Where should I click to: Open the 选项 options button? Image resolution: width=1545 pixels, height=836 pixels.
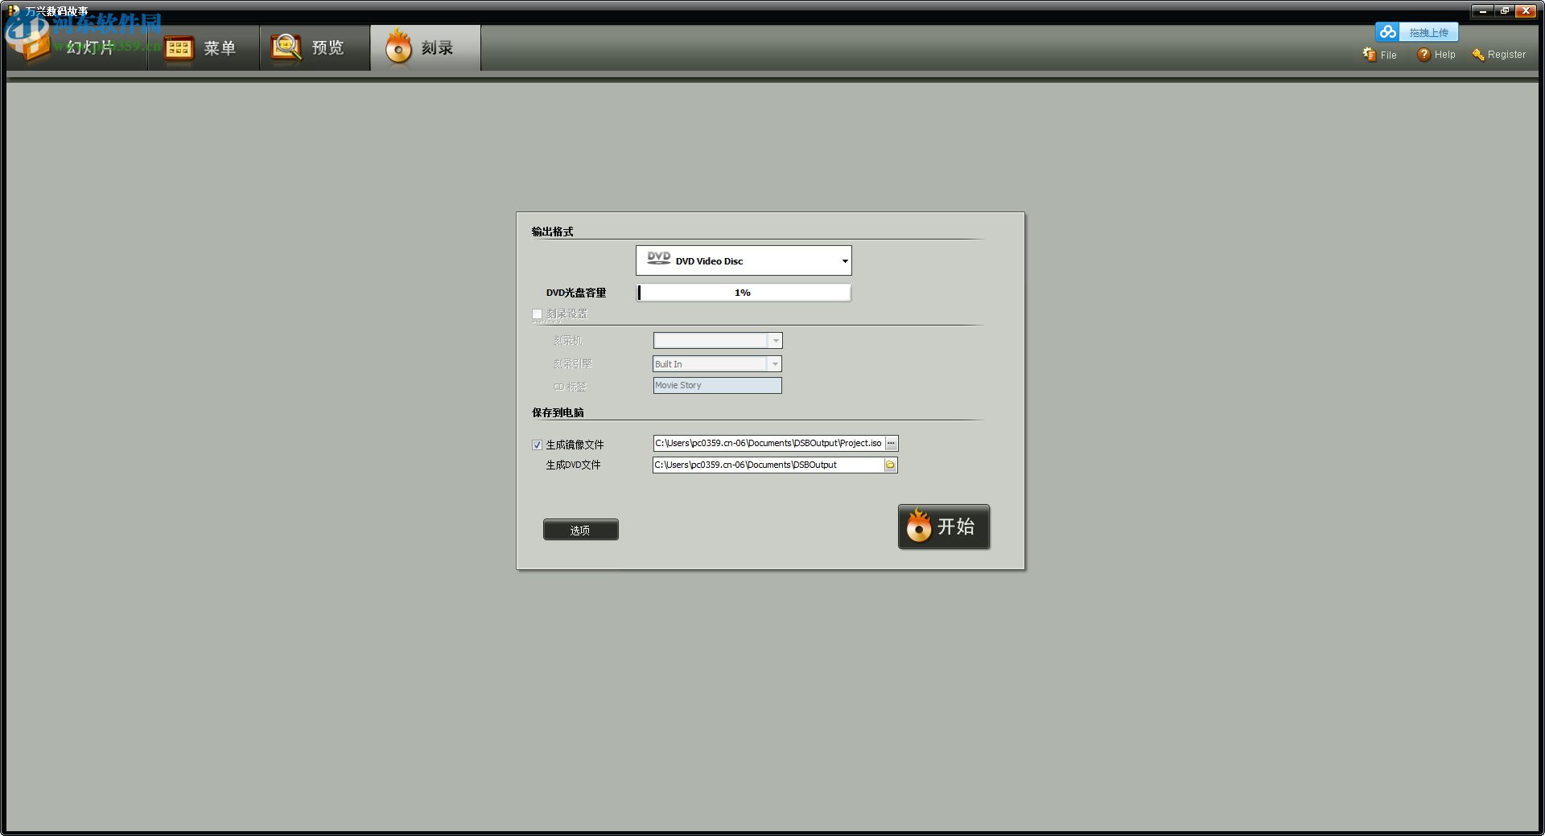[x=581, y=530]
